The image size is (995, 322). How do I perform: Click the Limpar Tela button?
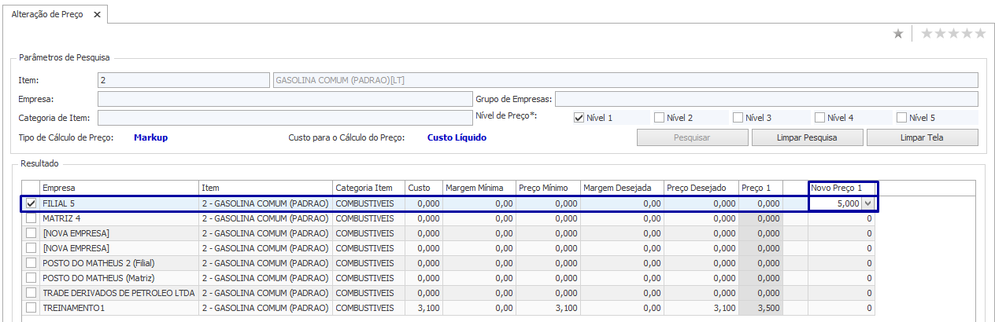tap(923, 137)
